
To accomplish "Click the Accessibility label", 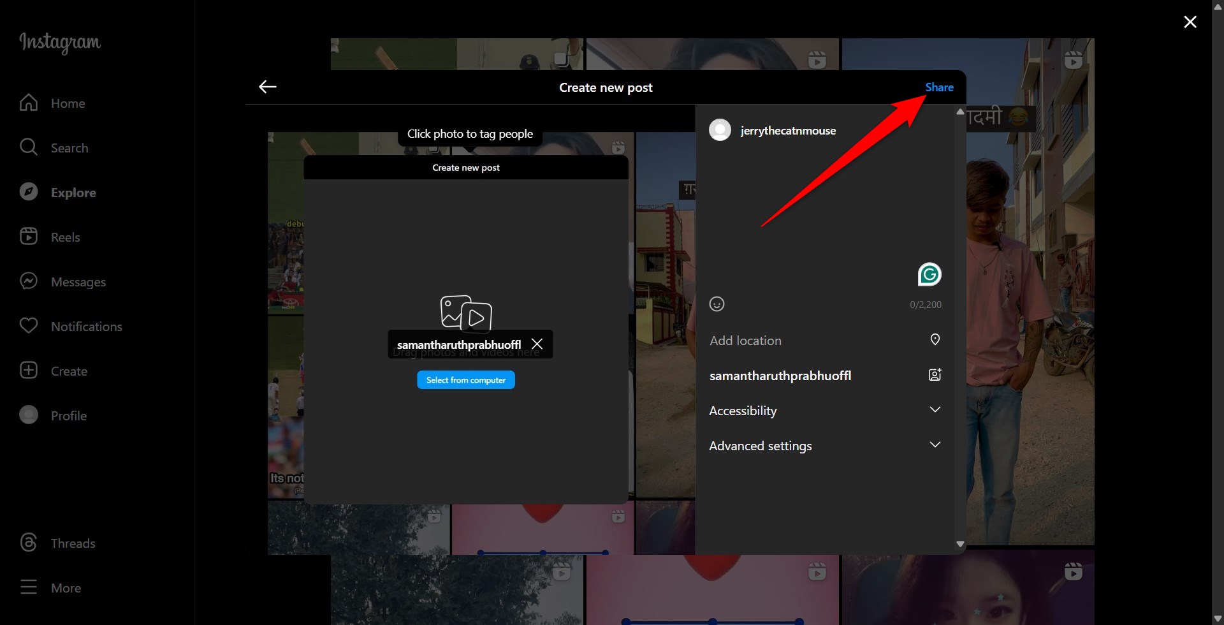I will click(743, 411).
